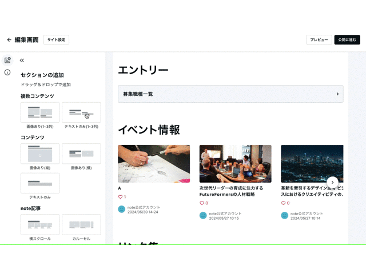
Task: Click the イベント情報 section heading
Action: (149, 130)
